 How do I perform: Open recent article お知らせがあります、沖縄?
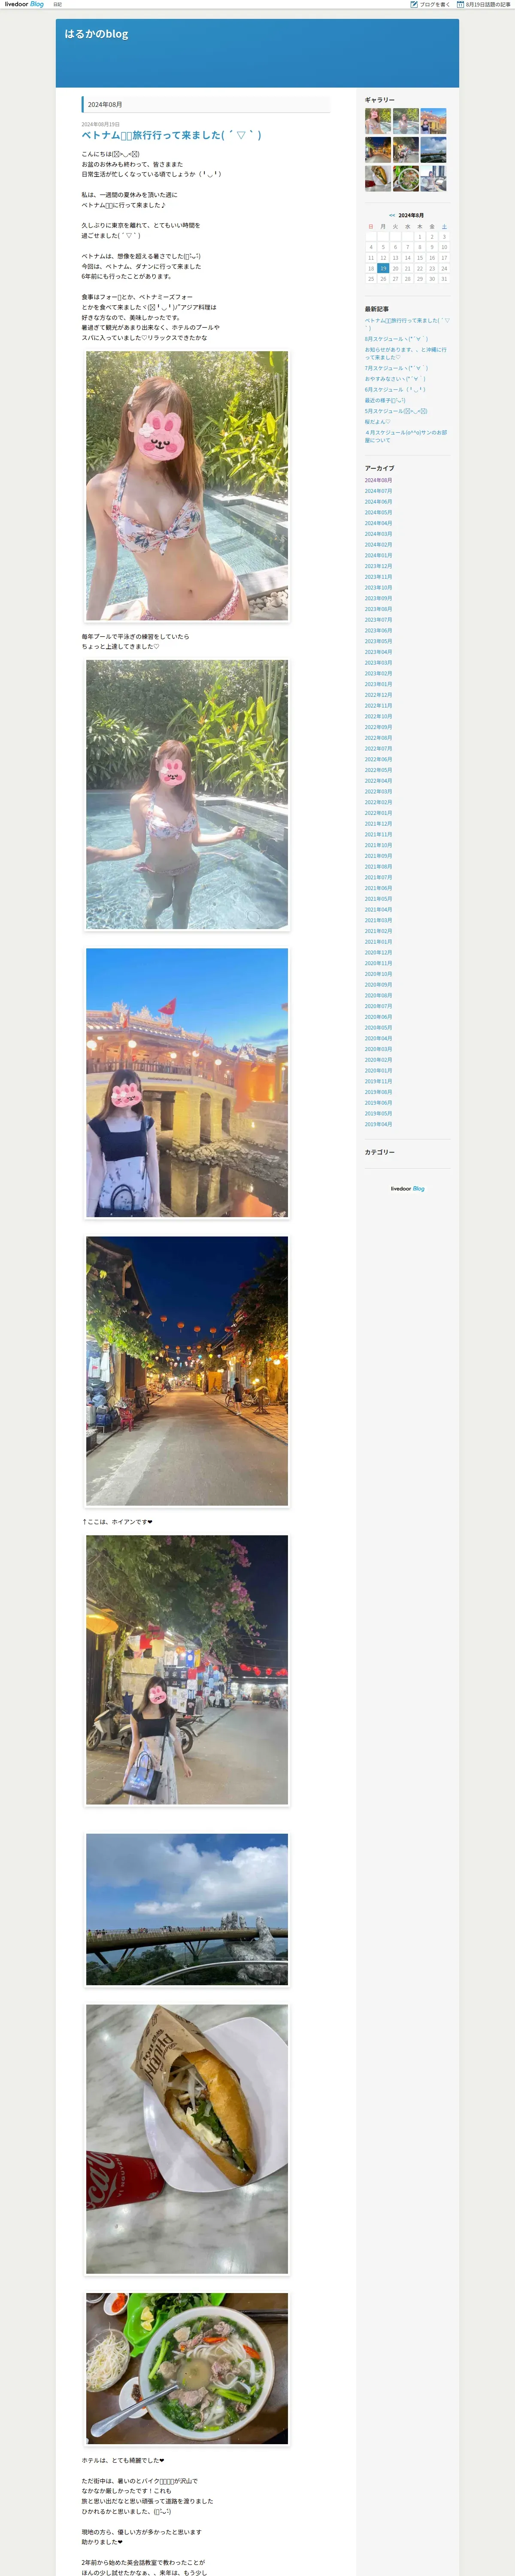tap(405, 353)
